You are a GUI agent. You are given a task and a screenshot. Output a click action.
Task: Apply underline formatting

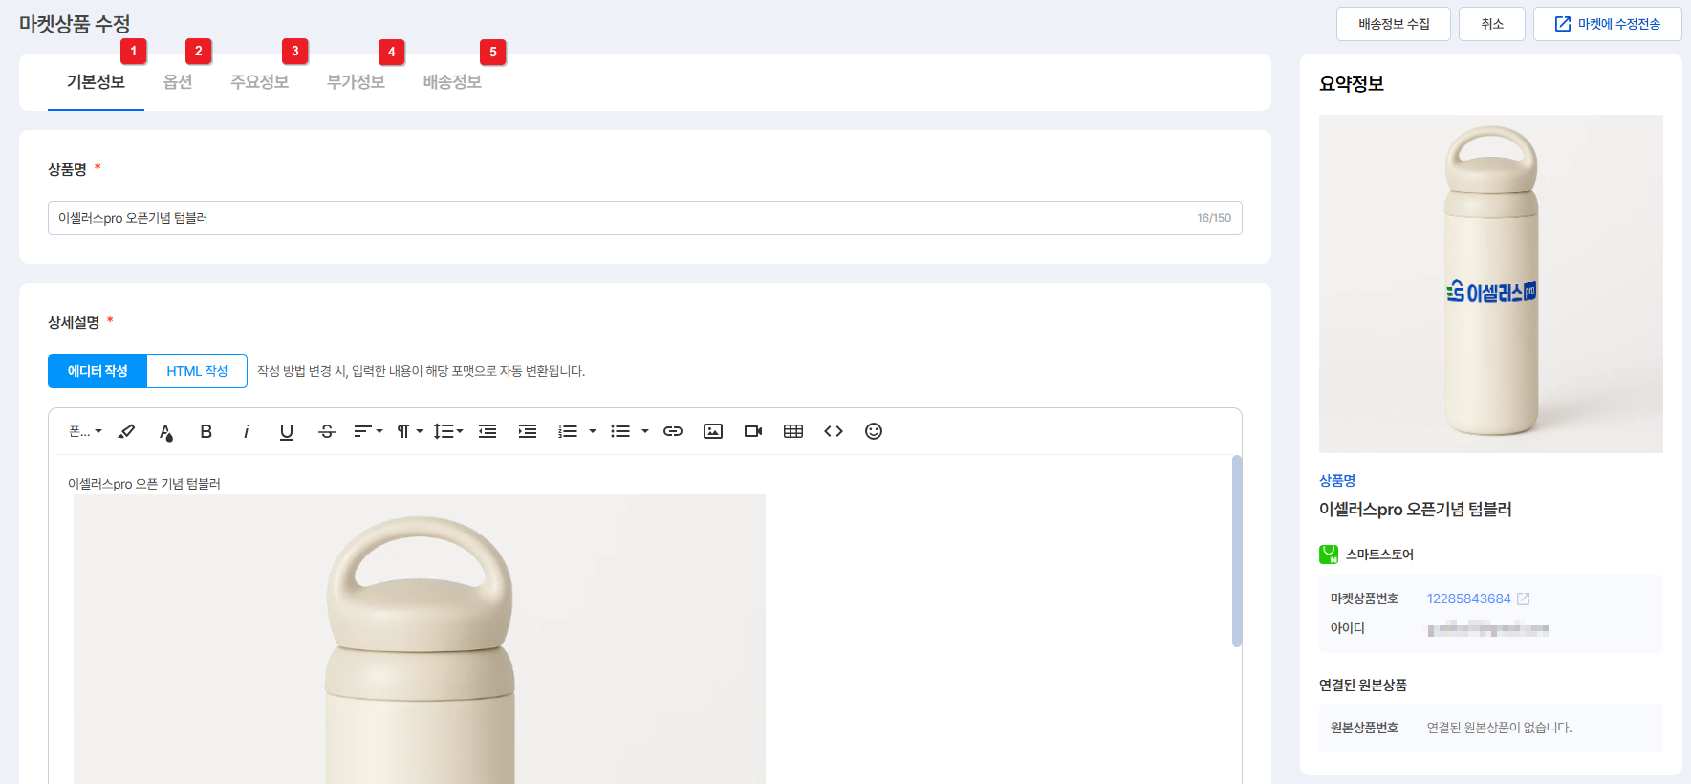point(286,432)
